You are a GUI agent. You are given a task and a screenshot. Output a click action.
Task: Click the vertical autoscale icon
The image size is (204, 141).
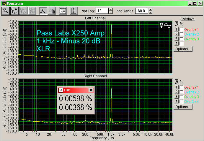tap(73, 11)
